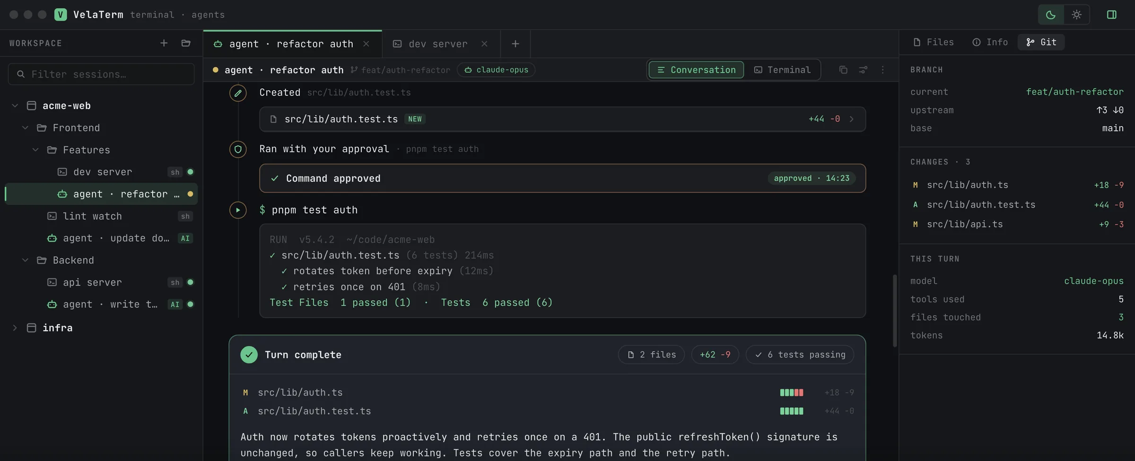
Task: Open the more options kebab menu
Action: click(x=882, y=70)
